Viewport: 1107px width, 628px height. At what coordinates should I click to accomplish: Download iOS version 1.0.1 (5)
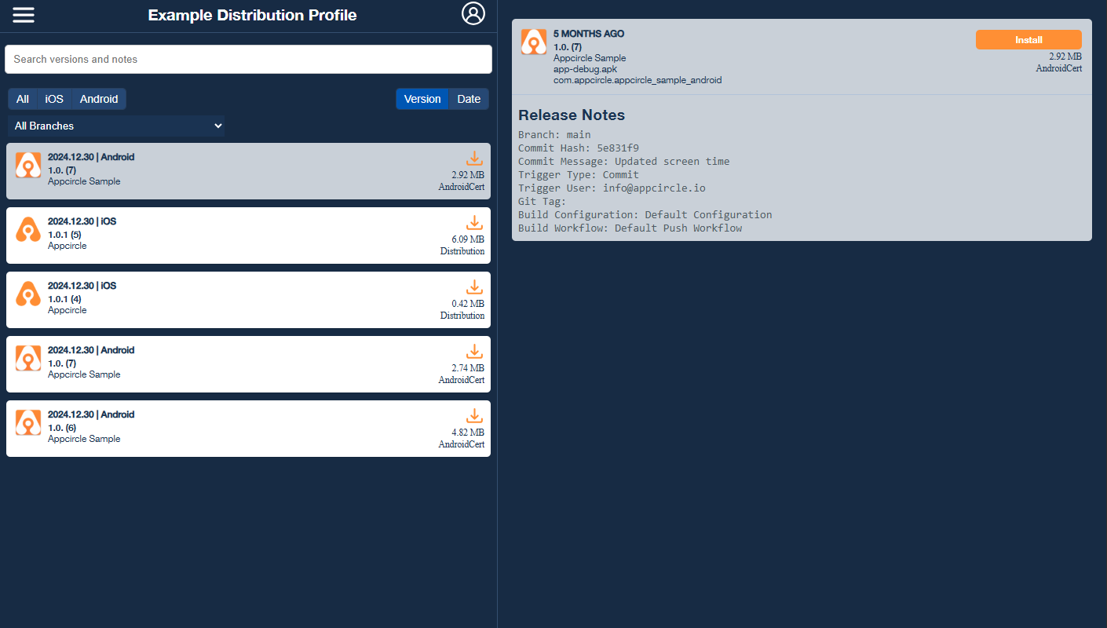coord(474,222)
